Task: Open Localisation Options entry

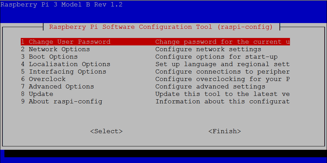Action: [66, 64]
